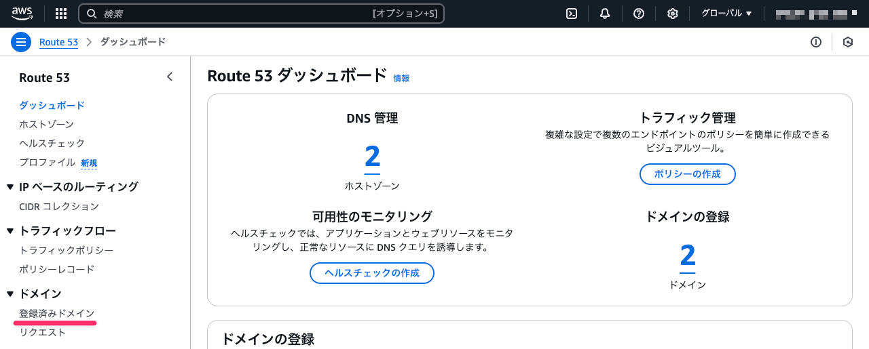Click the Route 53 ダッシュボード page title
Viewport: 869px width, 349px height.
pos(297,75)
